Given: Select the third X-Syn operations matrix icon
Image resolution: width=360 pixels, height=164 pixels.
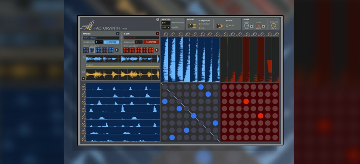Looking at the screenshot, I should pos(138,50).
